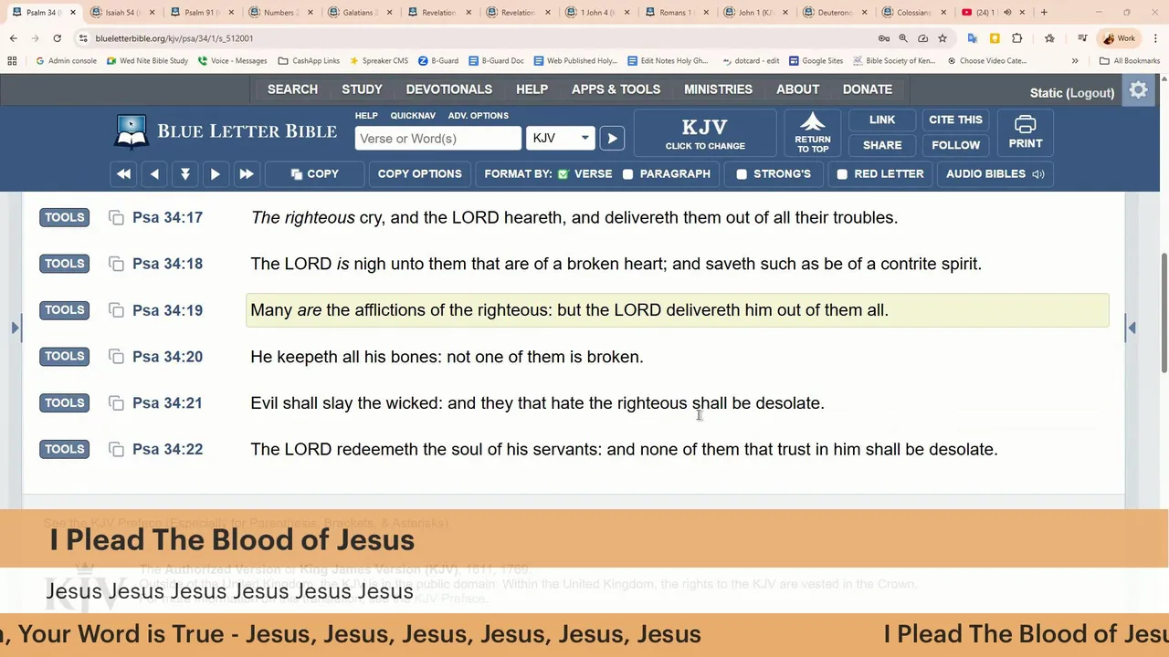Click the Static (Logout) link
Viewport: 1169px width, 657px height.
[x=1072, y=92]
